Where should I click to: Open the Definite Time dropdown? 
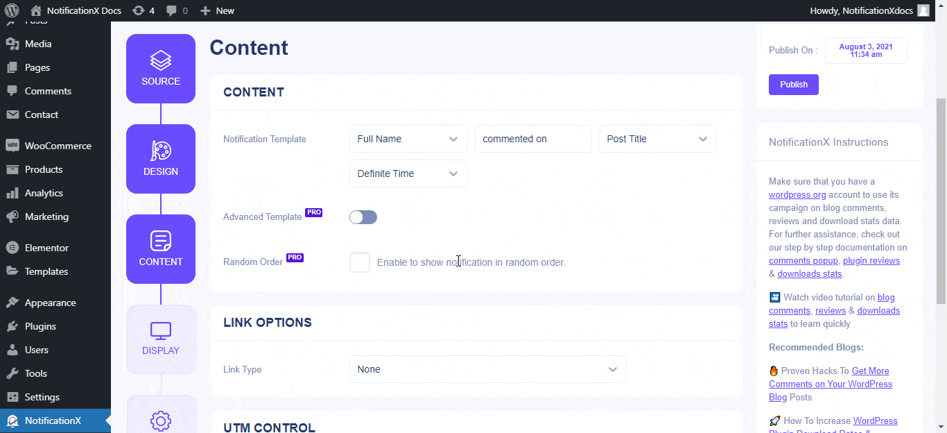click(408, 173)
